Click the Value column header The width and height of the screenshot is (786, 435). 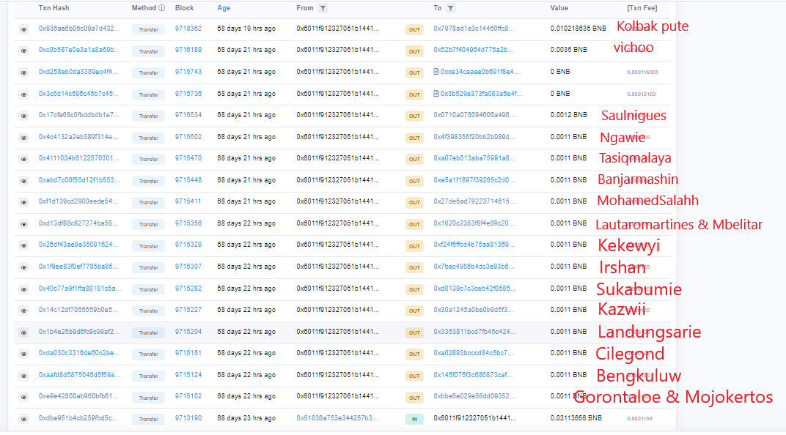[x=559, y=8]
